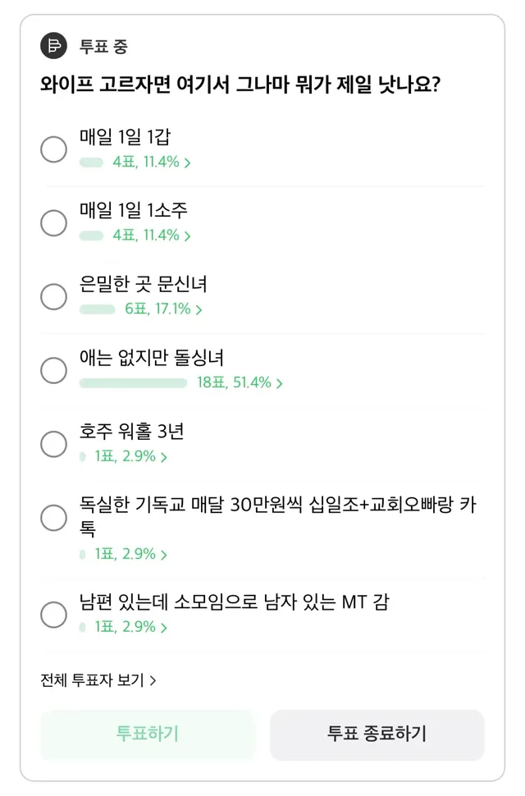This screenshot has width=525, height=796.
Task: Choose the 은밀한 곳 문신녀 radio option
Action: [54, 296]
